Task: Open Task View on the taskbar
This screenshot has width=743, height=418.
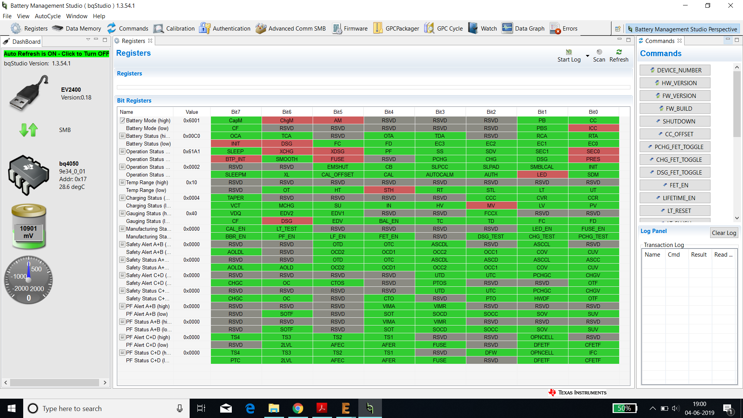Action: pos(201,408)
